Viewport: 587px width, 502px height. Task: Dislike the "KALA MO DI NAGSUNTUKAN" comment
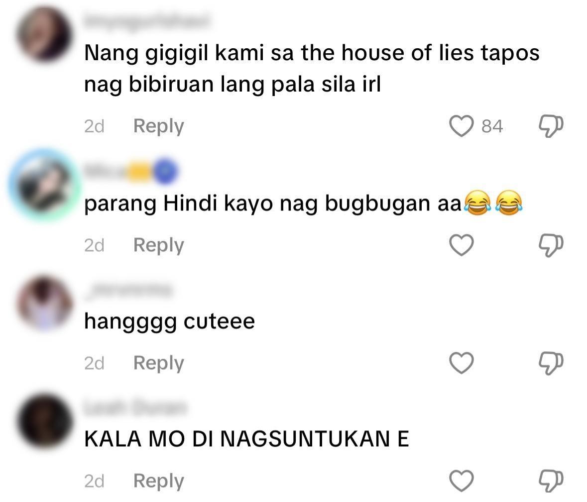tap(551, 482)
